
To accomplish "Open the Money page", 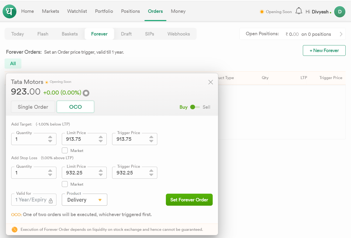I will (x=178, y=11).
